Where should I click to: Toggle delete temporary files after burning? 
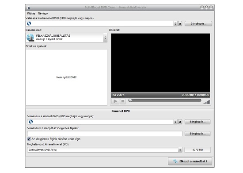29,139
